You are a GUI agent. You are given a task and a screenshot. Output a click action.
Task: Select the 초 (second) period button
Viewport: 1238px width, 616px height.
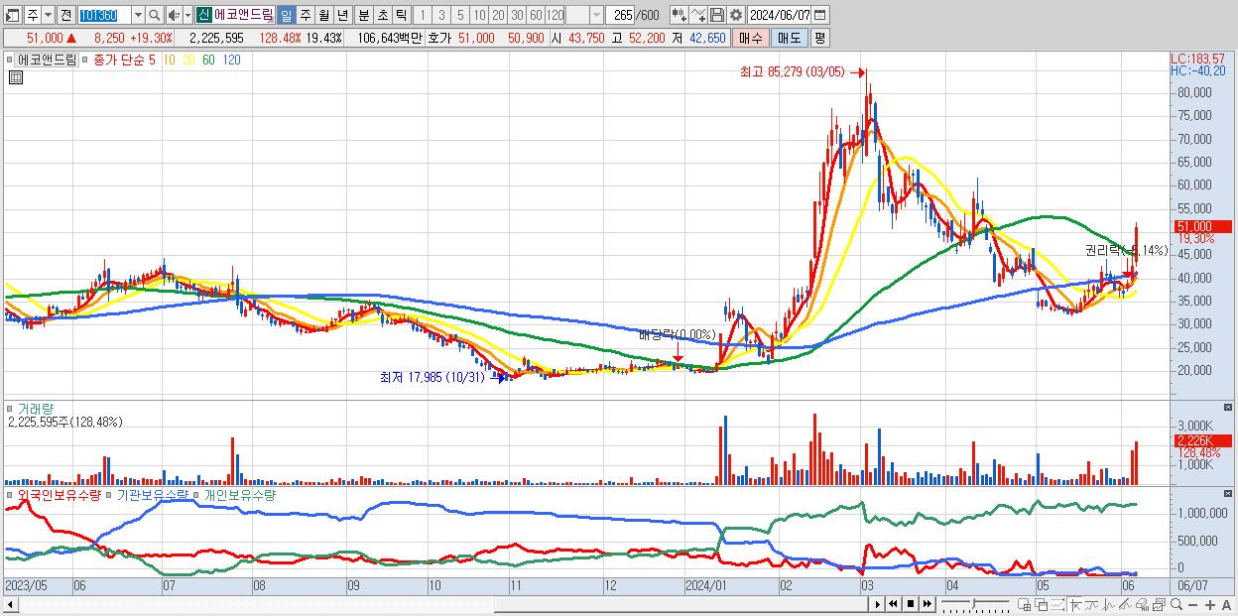coord(382,15)
